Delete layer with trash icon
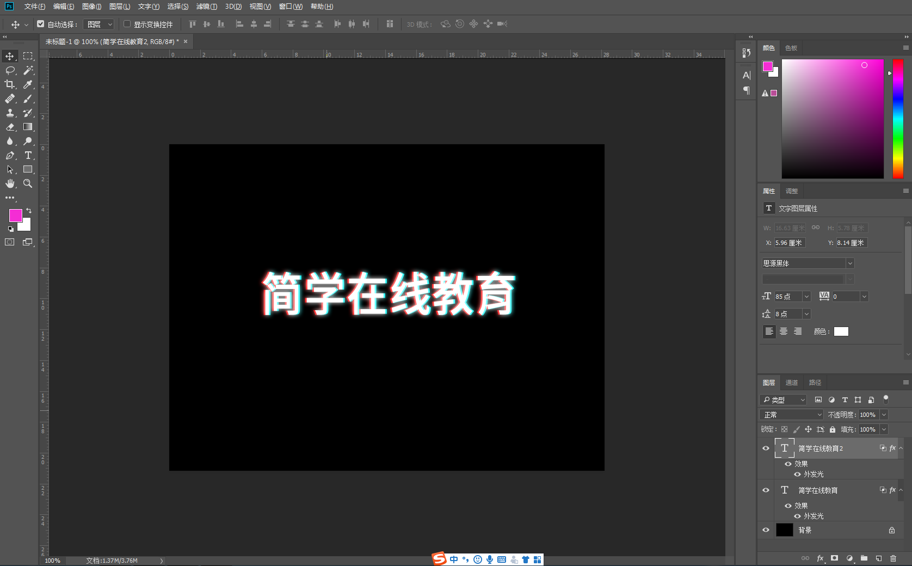The width and height of the screenshot is (912, 566). coord(893,558)
